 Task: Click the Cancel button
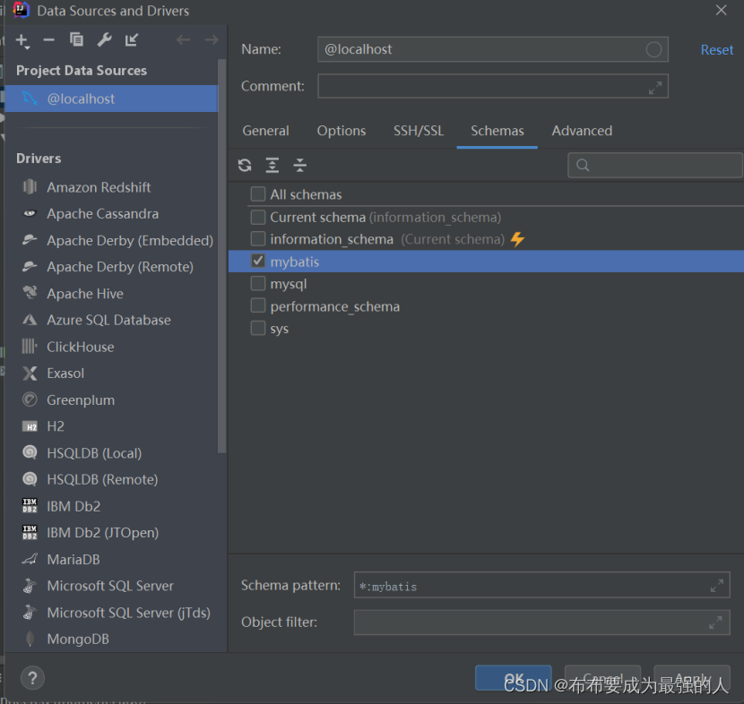[x=602, y=678]
